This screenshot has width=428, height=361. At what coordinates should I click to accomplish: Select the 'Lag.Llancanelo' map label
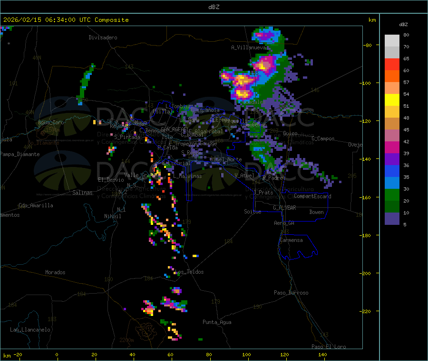pyautogui.click(x=30, y=330)
